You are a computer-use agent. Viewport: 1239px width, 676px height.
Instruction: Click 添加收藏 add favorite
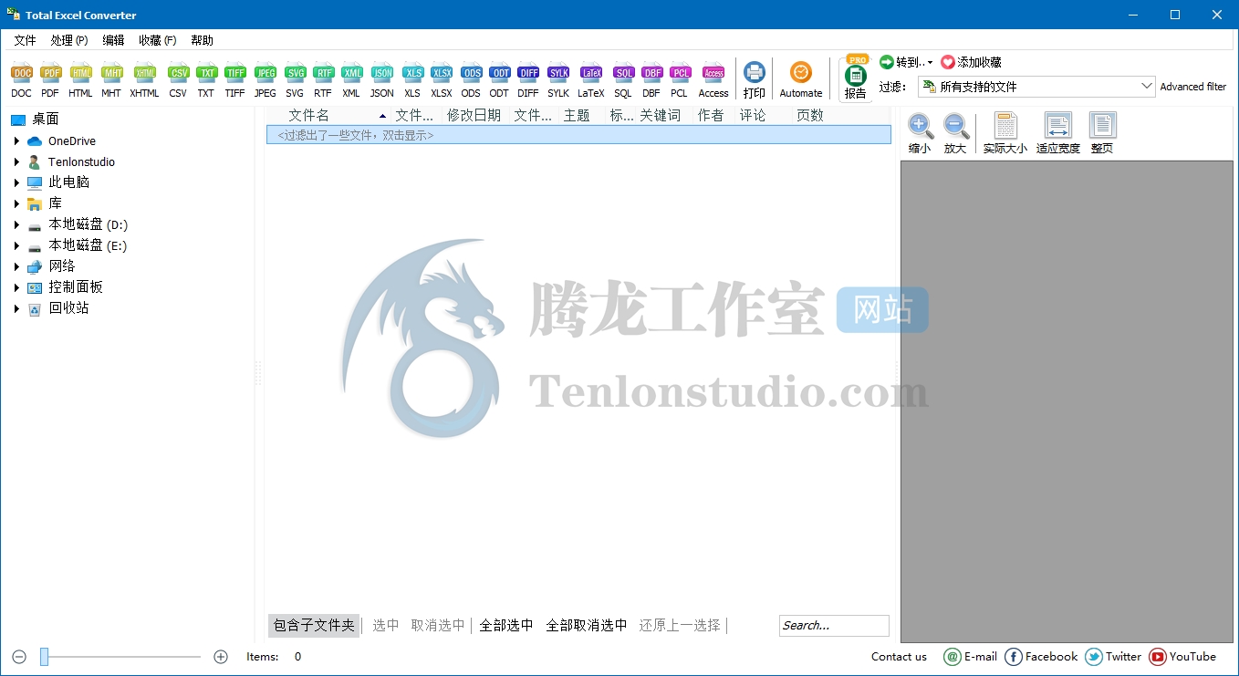(971, 62)
